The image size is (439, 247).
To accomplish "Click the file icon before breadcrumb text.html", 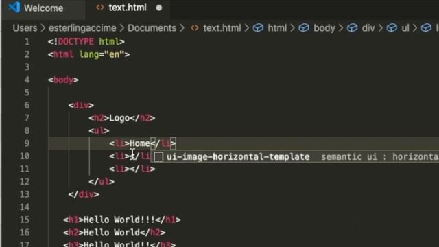I will (195, 28).
